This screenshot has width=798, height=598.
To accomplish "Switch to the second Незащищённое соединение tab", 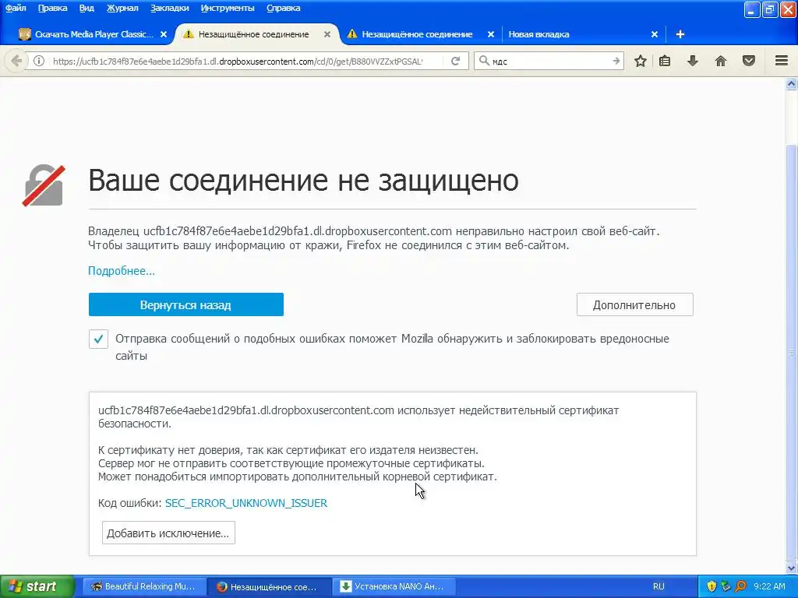I will pos(417,34).
